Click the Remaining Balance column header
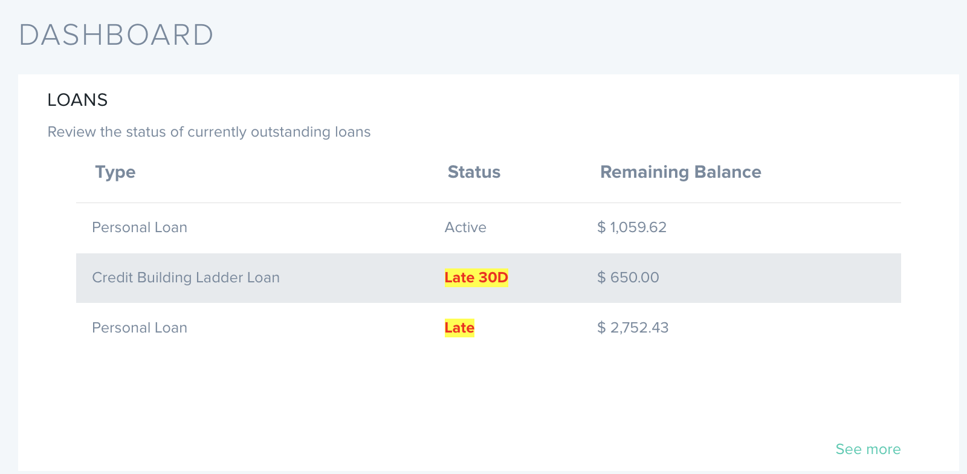The image size is (967, 474). click(x=680, y=172)
